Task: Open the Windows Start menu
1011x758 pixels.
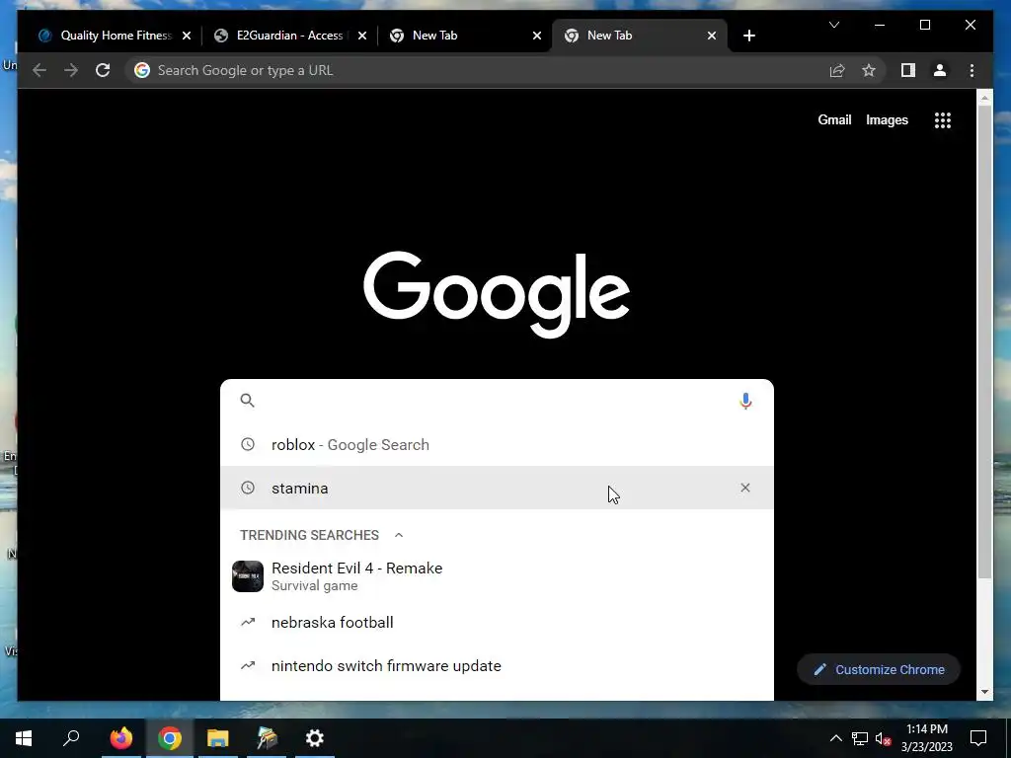Action: pyautogui.click(x=24, y=738)
